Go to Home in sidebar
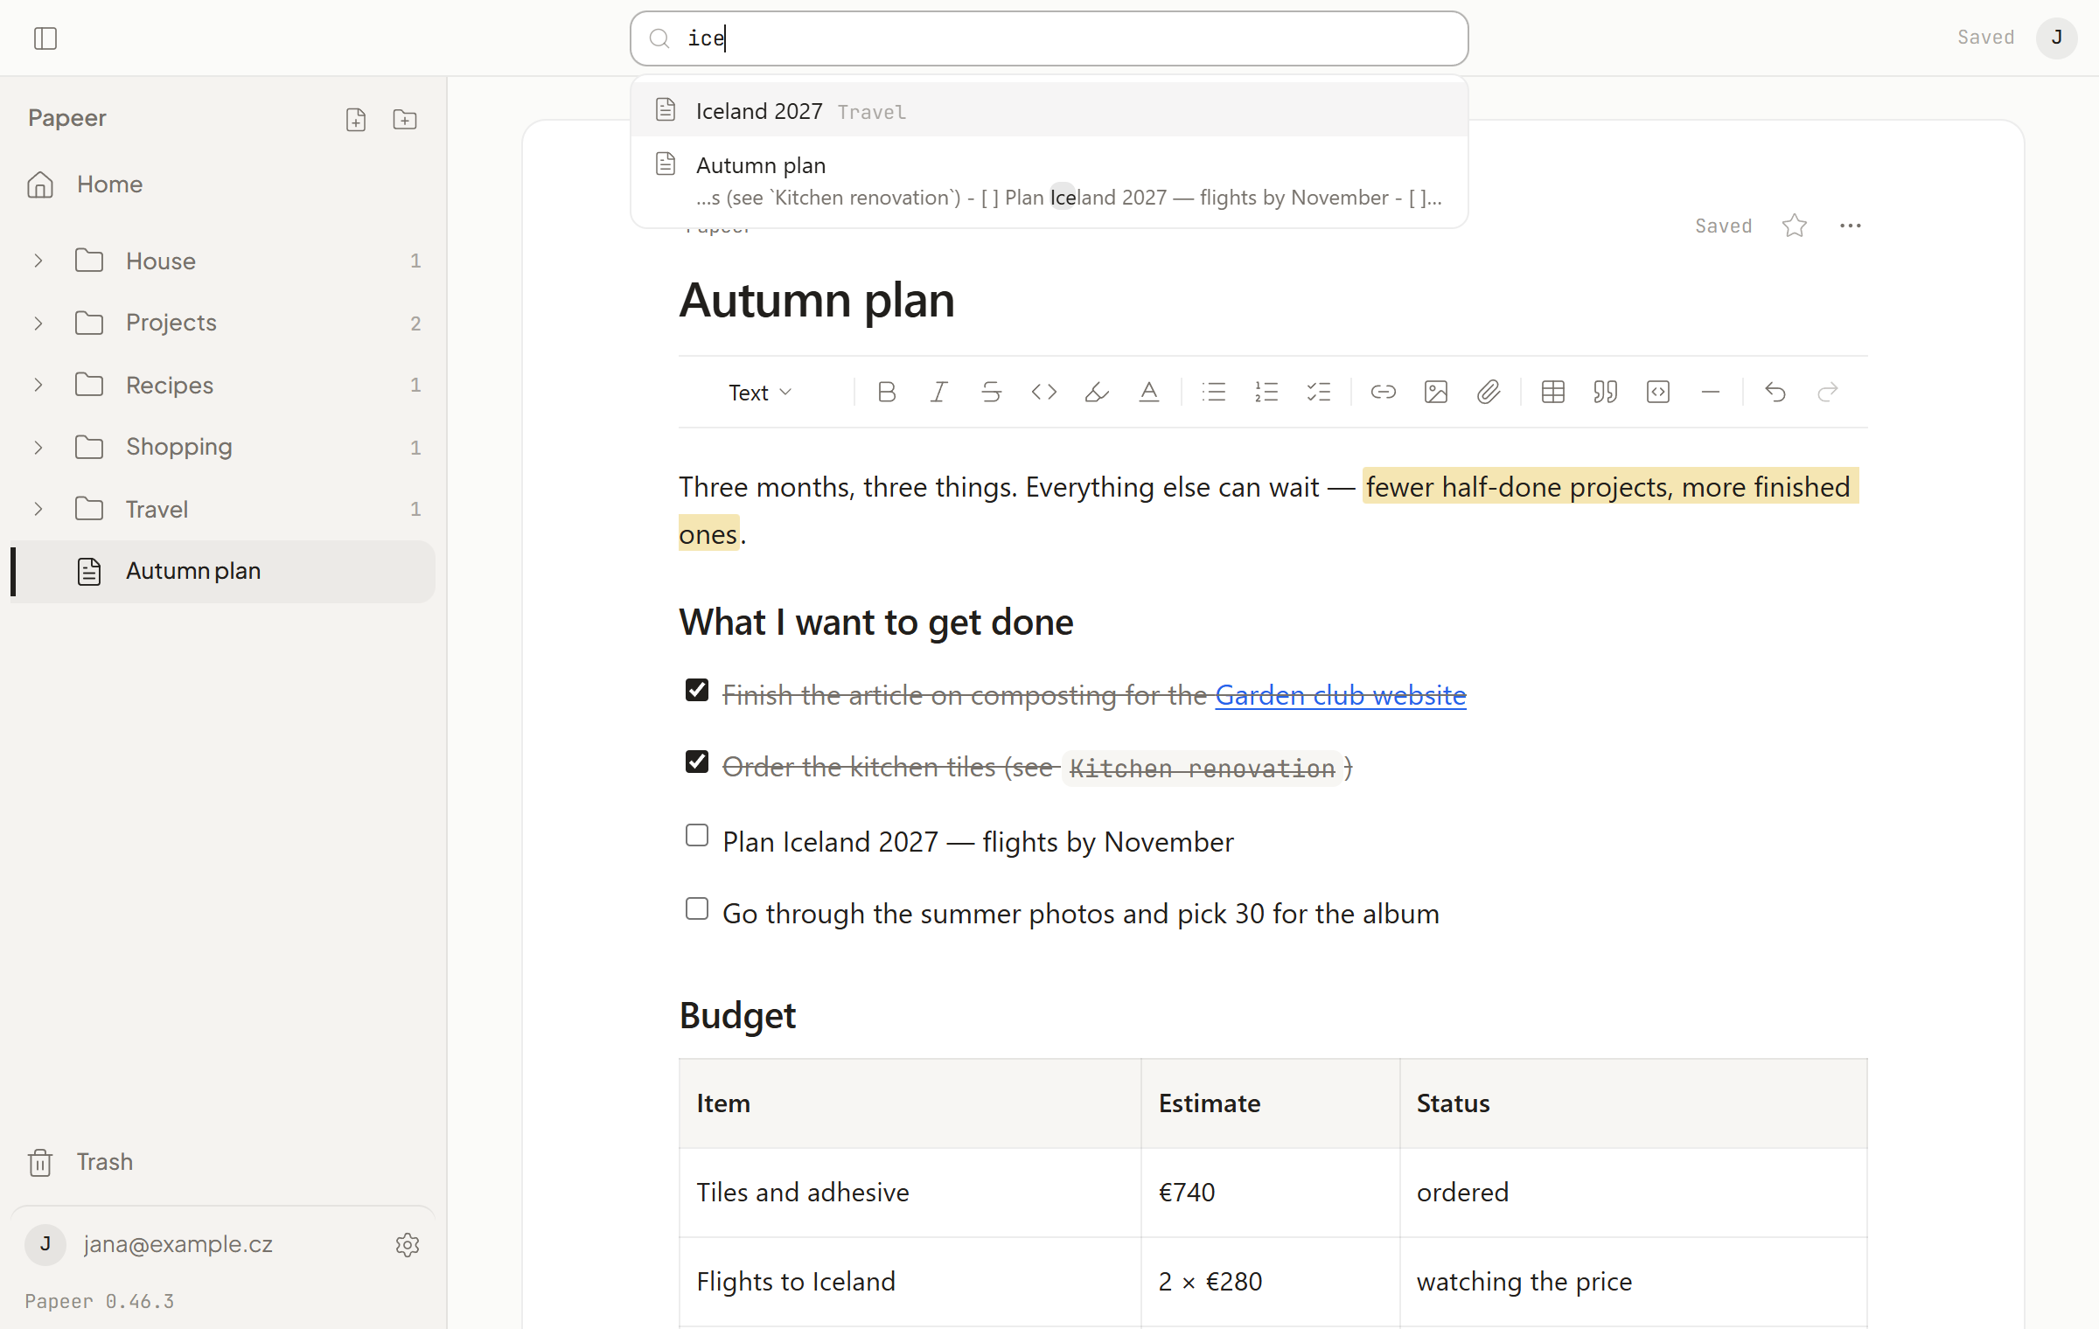Image resolution: width=2099 pixels, height=1329 pixels. tap(224, 184)
